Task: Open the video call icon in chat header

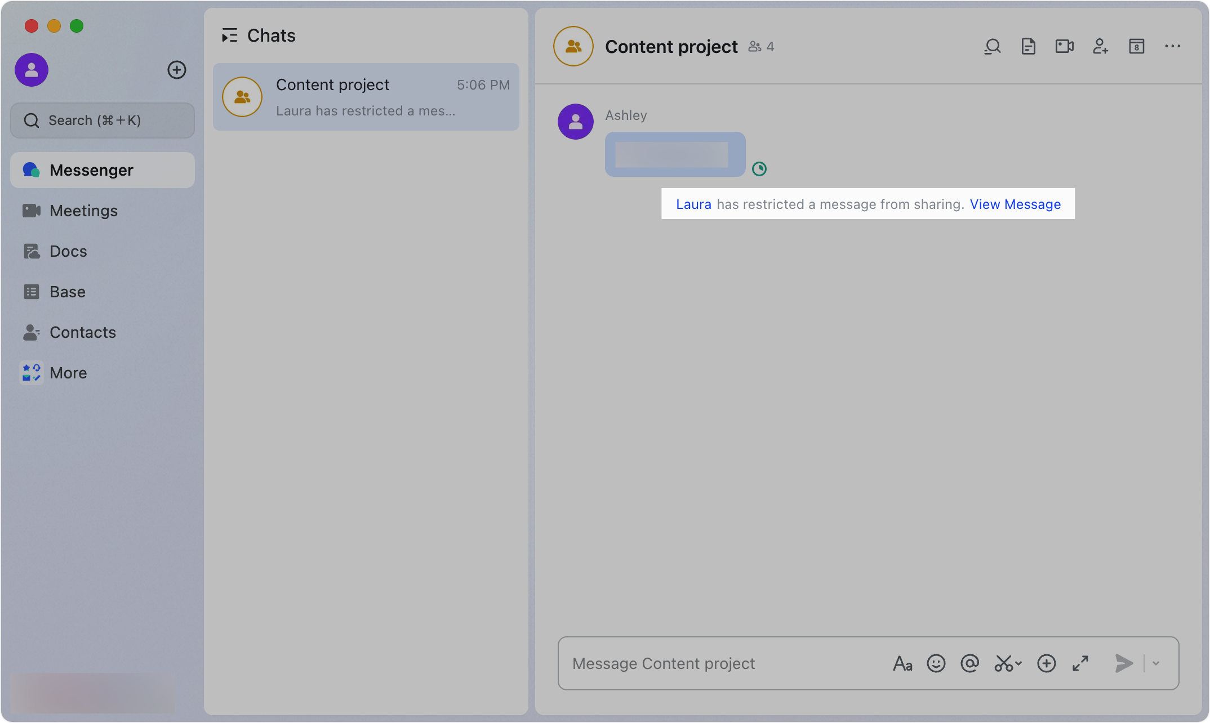Action: coord(1065,46)
